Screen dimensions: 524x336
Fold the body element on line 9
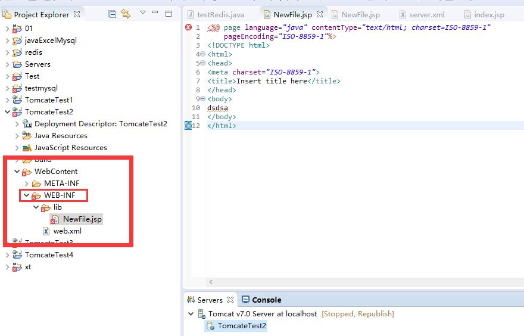pyautogui.click(x=202, y=99)
